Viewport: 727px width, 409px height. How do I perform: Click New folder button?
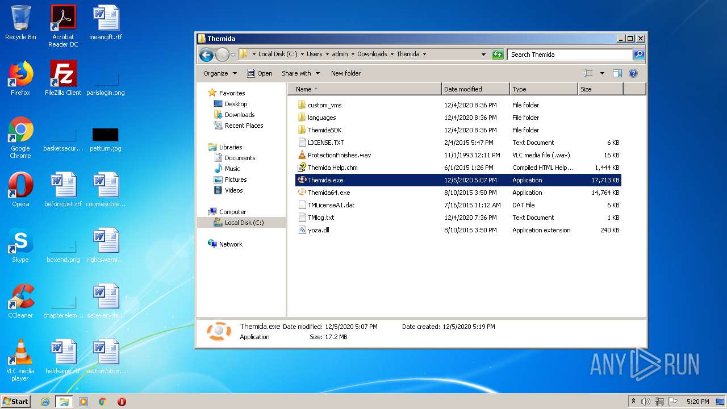[x=346, y=73]
